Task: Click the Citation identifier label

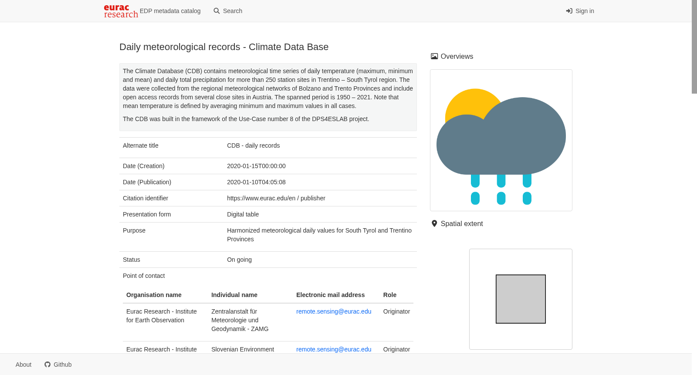Action: [145, 198]
